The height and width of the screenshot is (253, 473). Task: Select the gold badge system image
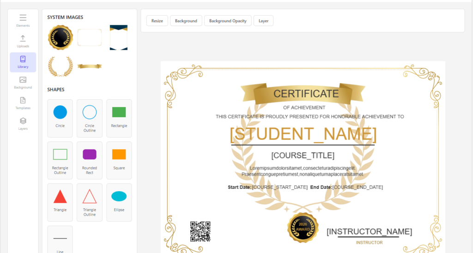pos(61,37)
